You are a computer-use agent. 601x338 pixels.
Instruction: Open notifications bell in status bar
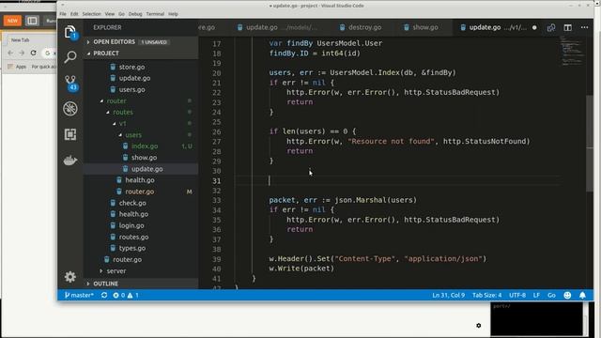(582, 295)
